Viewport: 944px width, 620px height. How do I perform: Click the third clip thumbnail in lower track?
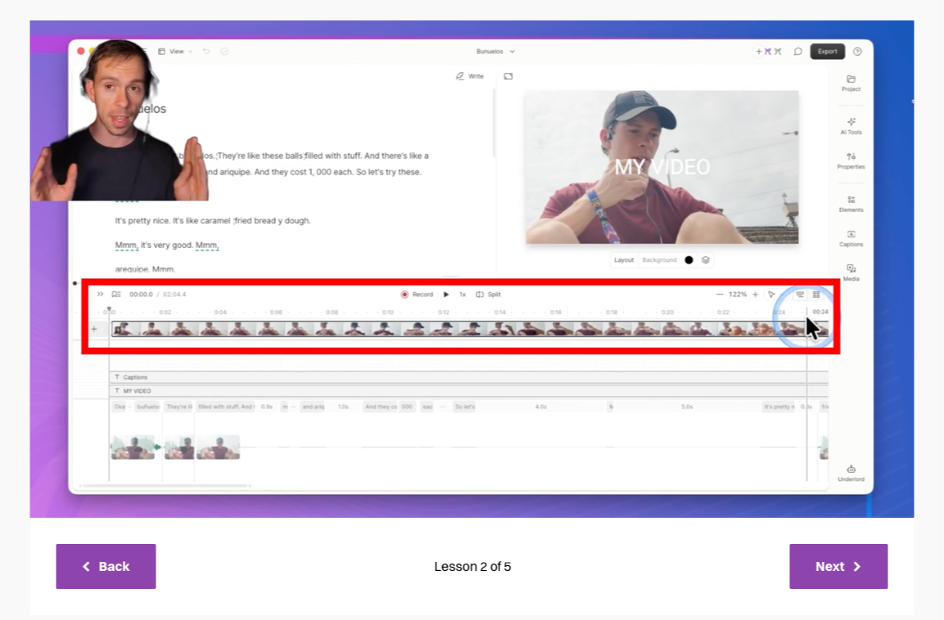[x=218, y=447]
